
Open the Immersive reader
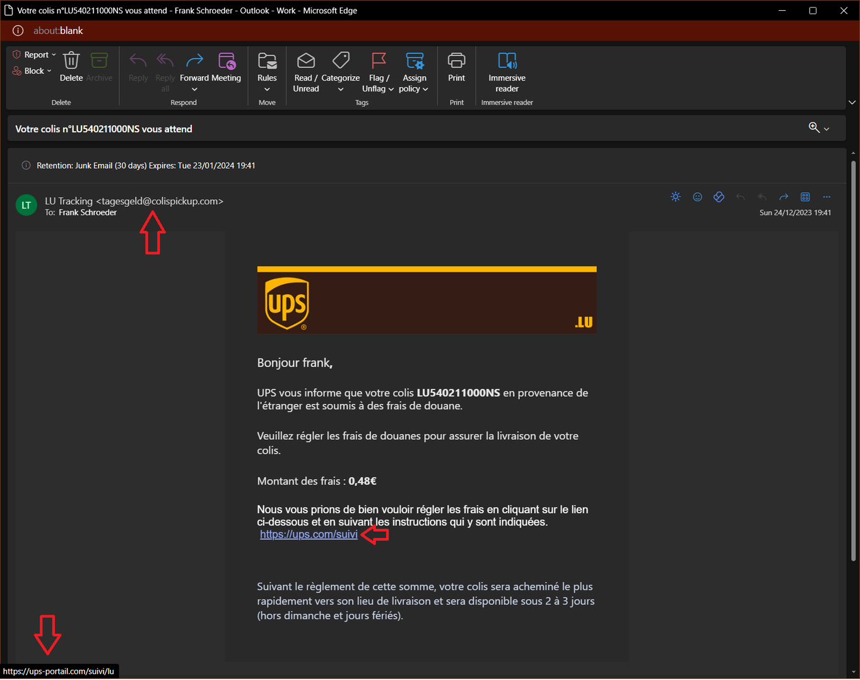click(x=507, y=61)
